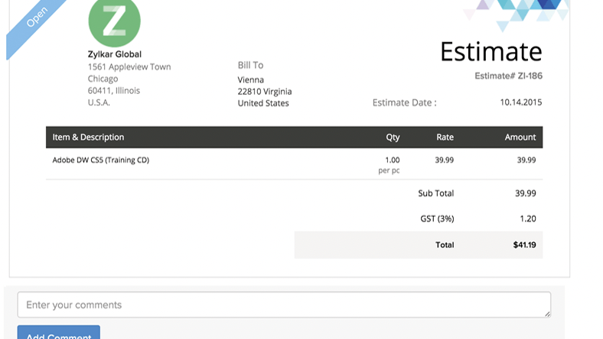Click the Add Comment button

[x=59, y=334]
